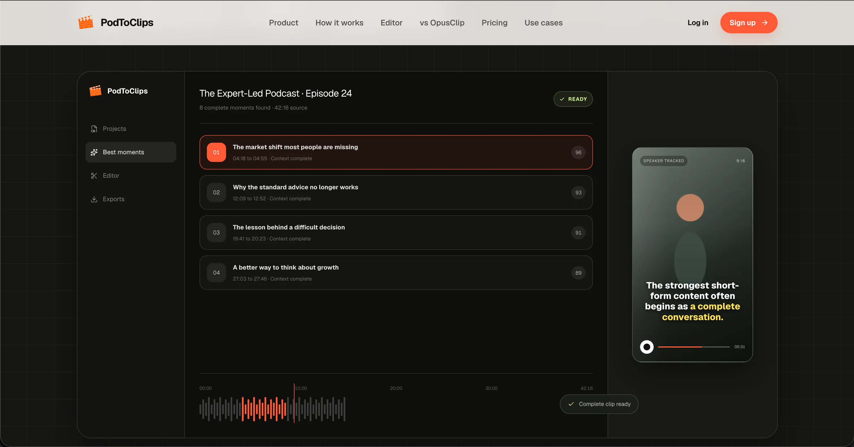Click the Best moments sparkle icon
Viewport: 854px width, 447px height.
click(94, 152)
